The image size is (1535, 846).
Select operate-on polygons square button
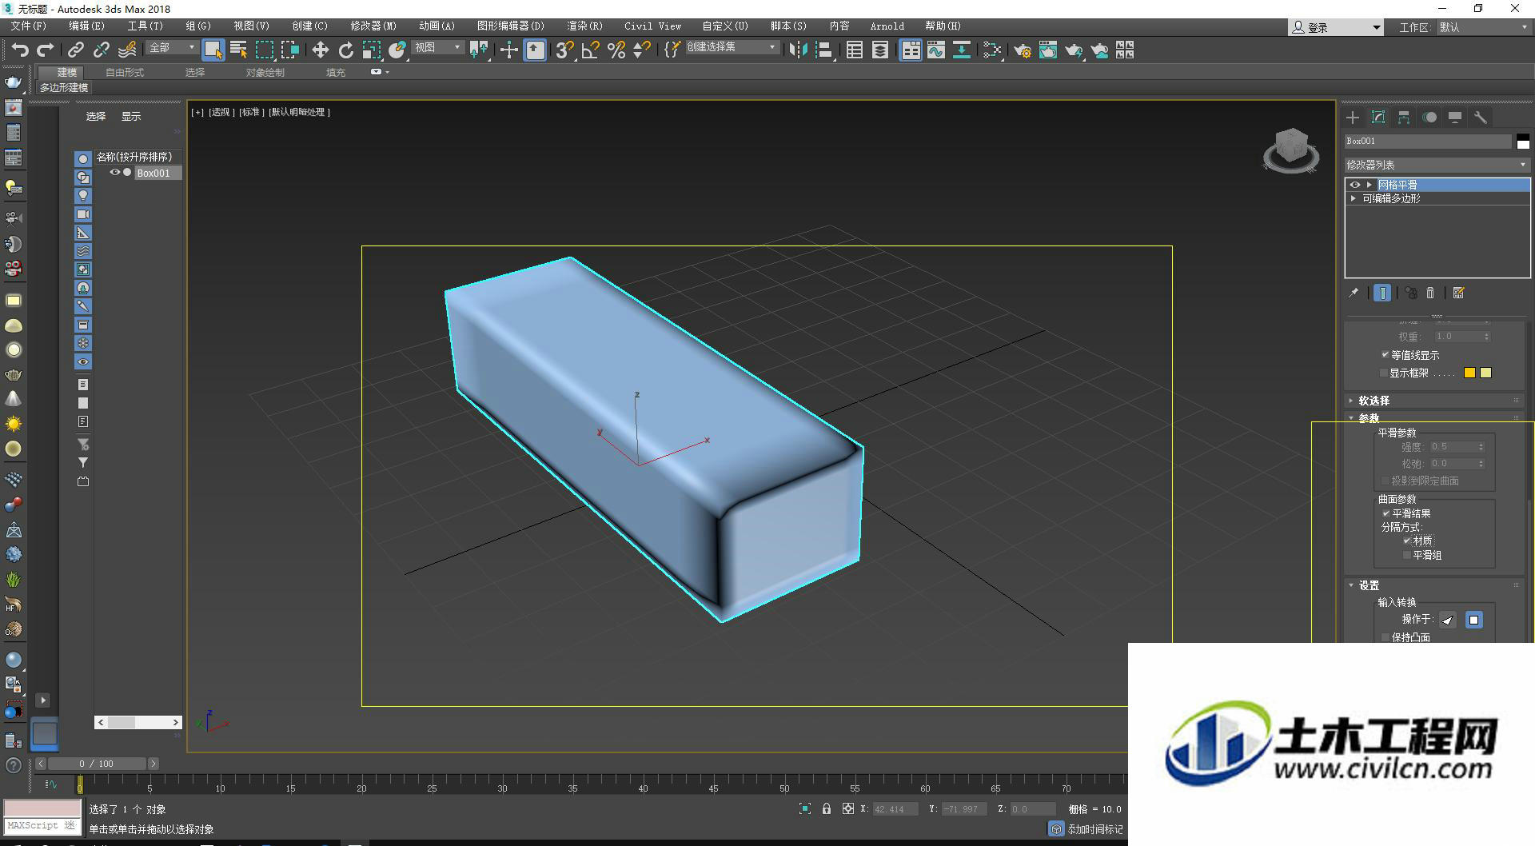coord(1474,620)
